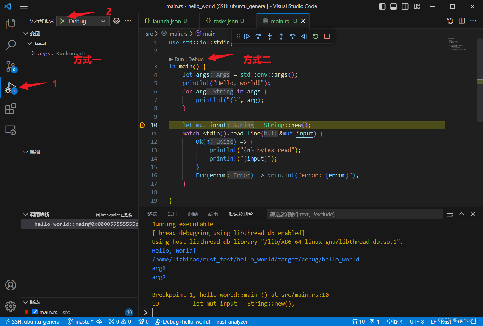The image size is (483, 326).
Task: Click the src breadcrumb
Action: click(x=149, y=34)
